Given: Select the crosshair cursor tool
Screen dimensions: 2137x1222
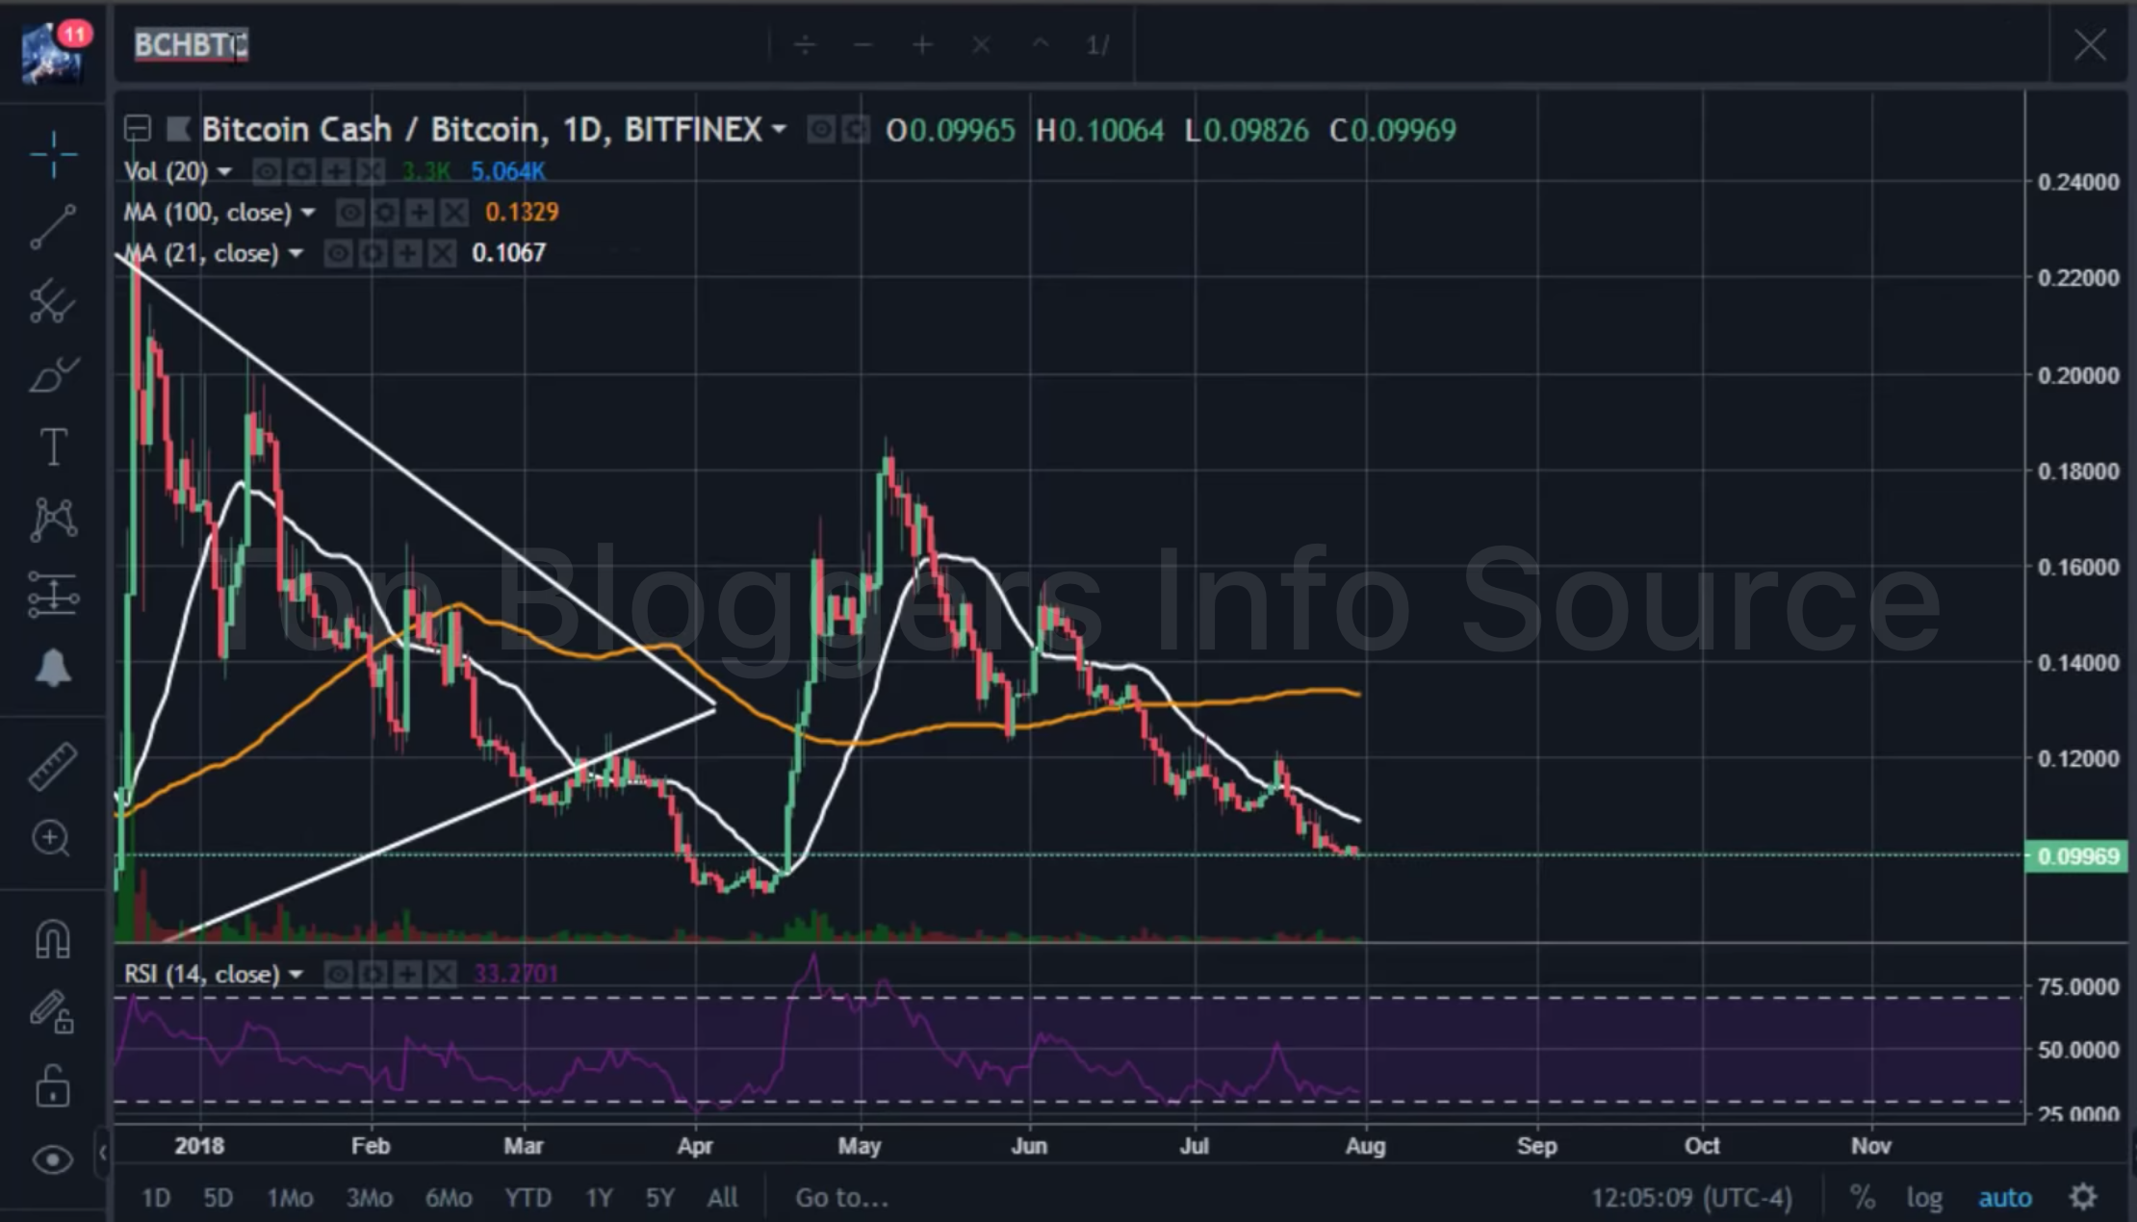Looking at the screenshot, I should [x=53, y=155].
